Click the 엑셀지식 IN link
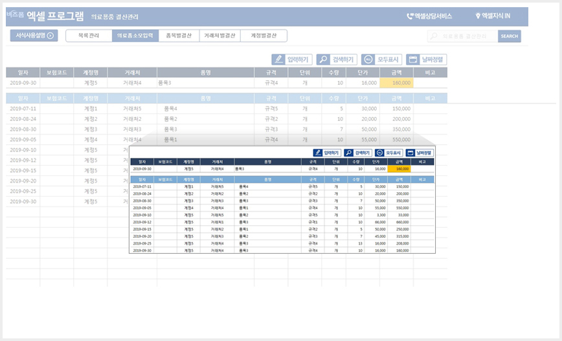The width and height of the screenshot is (562, 341). 496,16
